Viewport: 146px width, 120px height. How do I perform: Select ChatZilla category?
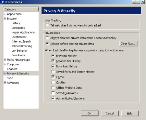[x=12, y=69]
